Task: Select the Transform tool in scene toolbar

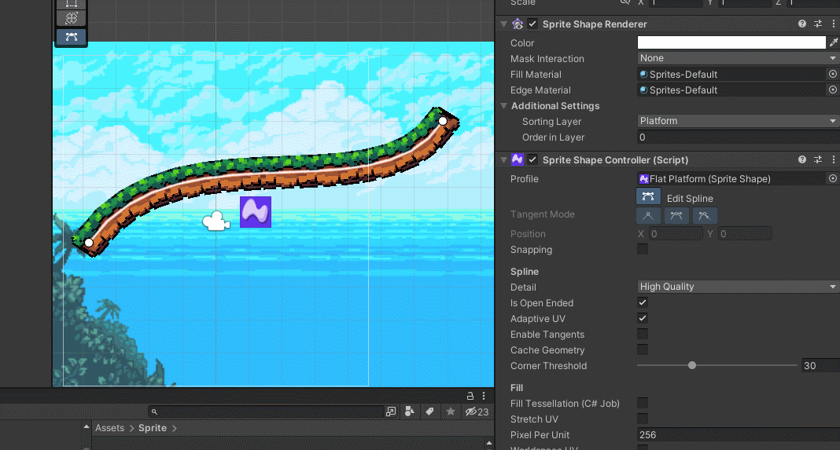Action: point(72,18)
